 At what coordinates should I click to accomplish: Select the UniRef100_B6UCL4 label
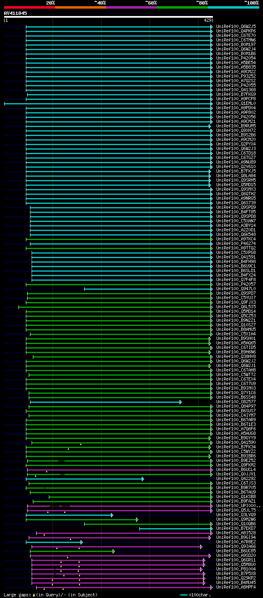point(236,469)
